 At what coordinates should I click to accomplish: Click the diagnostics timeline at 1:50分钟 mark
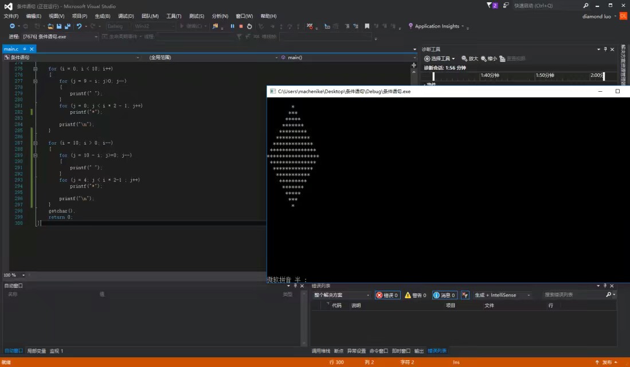point(545,76)
